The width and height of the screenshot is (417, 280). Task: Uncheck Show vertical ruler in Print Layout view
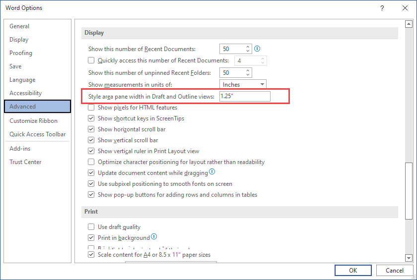tap(91, 151)
